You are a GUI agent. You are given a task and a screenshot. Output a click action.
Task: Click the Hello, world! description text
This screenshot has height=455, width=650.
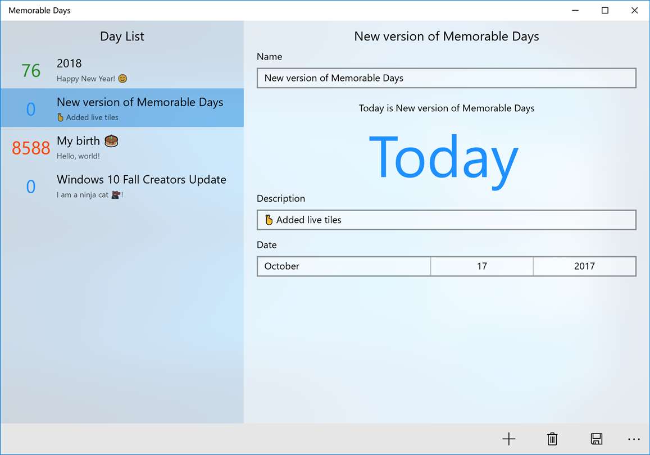click(78, 156)
